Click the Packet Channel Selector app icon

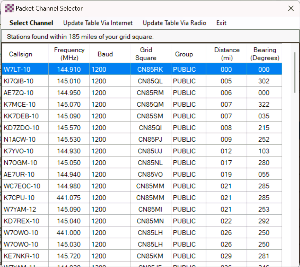(x=10, y=8)
